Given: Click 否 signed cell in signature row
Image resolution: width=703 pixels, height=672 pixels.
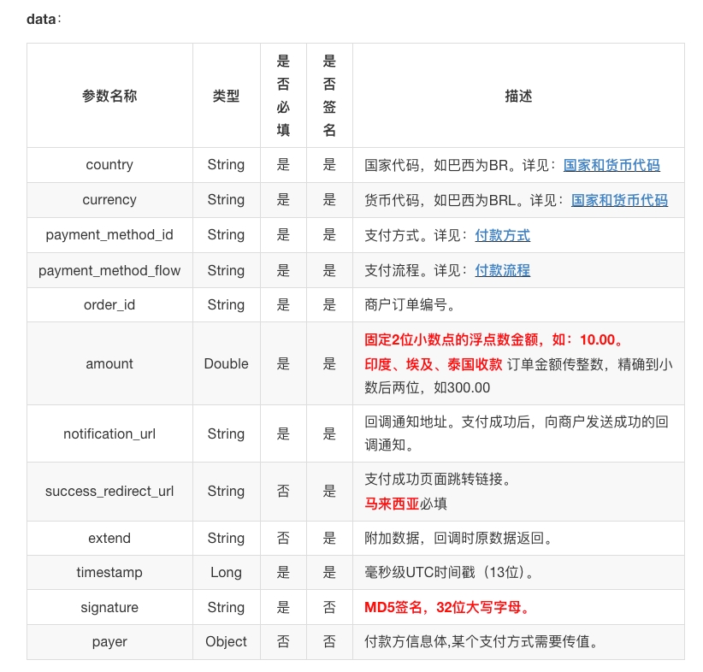Looking at the screenshot, I should coord(329,607).
